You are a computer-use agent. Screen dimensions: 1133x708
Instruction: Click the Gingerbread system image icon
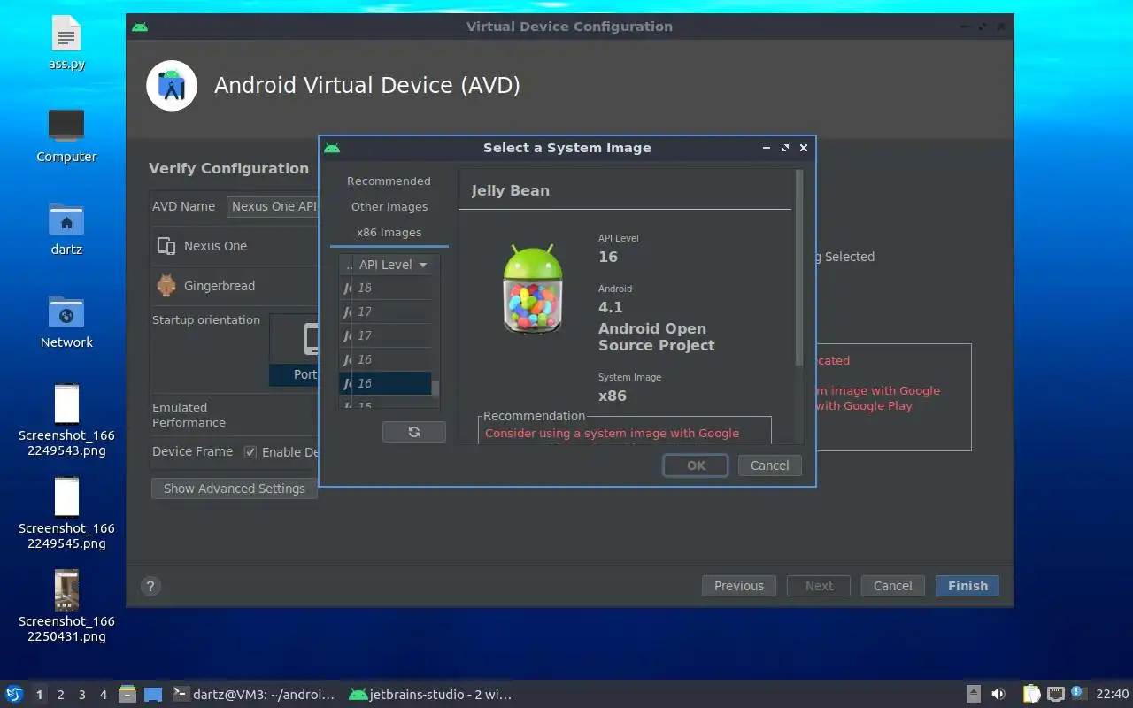pyautogui.click(x=166, y=286)
